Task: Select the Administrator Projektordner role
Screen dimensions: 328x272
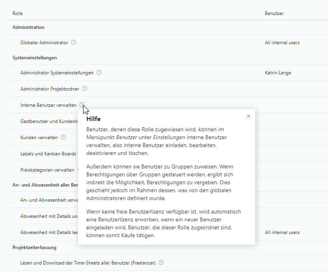Action: pos(49,89)
